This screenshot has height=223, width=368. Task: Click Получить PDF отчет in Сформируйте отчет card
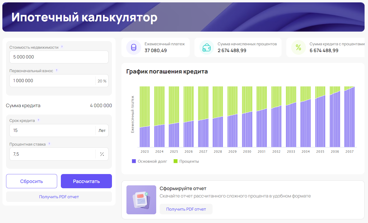(x=186, y=209)
